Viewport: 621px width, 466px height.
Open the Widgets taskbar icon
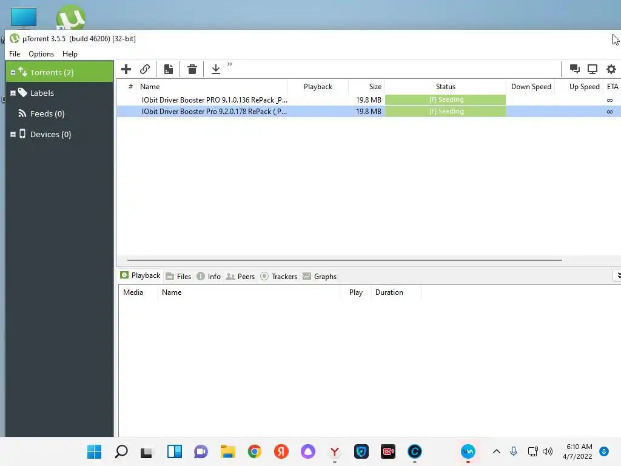point(174,451)
